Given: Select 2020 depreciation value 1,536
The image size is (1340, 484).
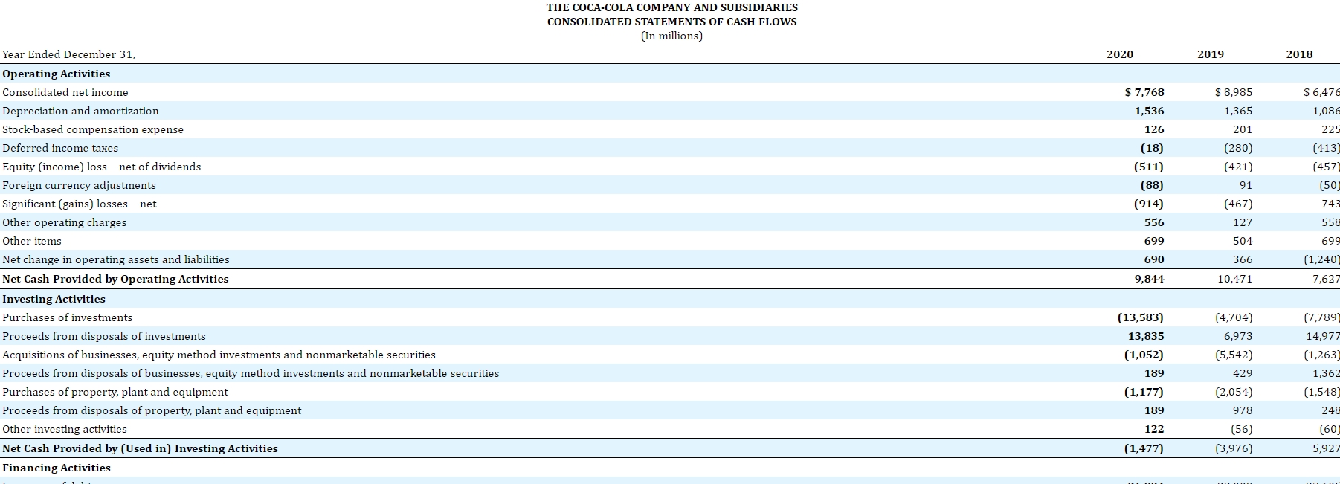Looking at the screenshot, I should point(1150,111).
